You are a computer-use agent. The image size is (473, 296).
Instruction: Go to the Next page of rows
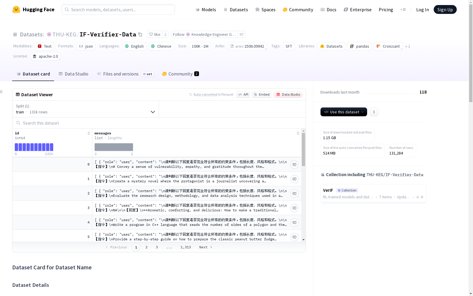[206, 247]
